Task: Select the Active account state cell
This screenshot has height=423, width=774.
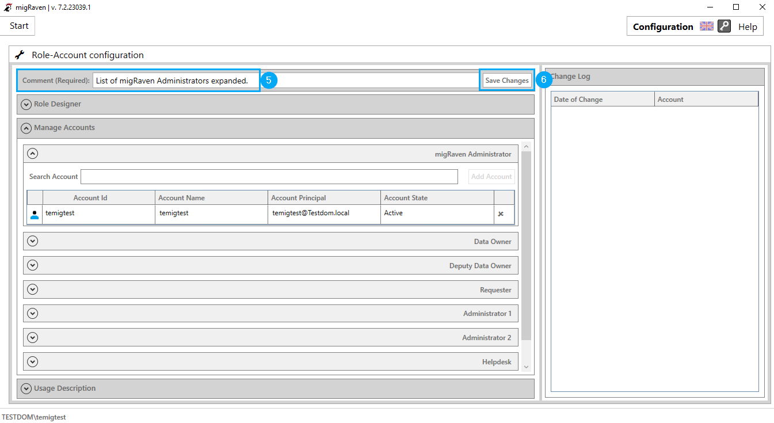Action: pos(437,214)
